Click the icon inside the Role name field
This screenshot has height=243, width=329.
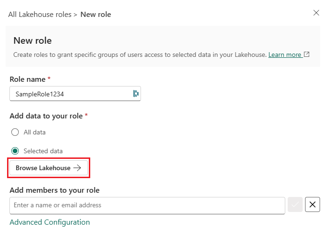136,94
